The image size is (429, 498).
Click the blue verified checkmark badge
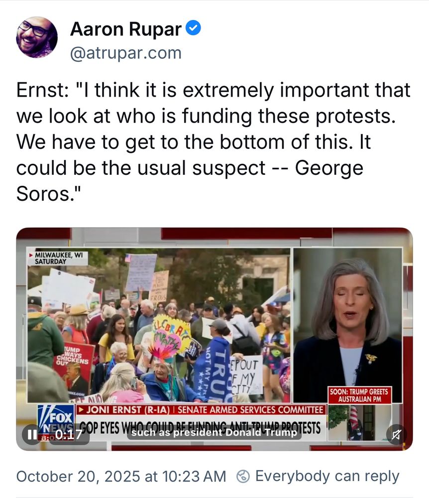tap(193, 28)
